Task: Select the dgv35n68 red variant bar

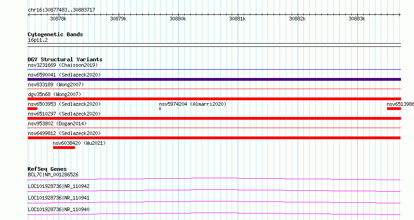Action: (214, 99)
